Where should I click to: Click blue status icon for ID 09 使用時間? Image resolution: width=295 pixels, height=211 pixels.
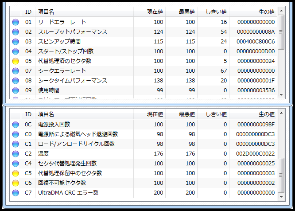(x=16, y=90)
